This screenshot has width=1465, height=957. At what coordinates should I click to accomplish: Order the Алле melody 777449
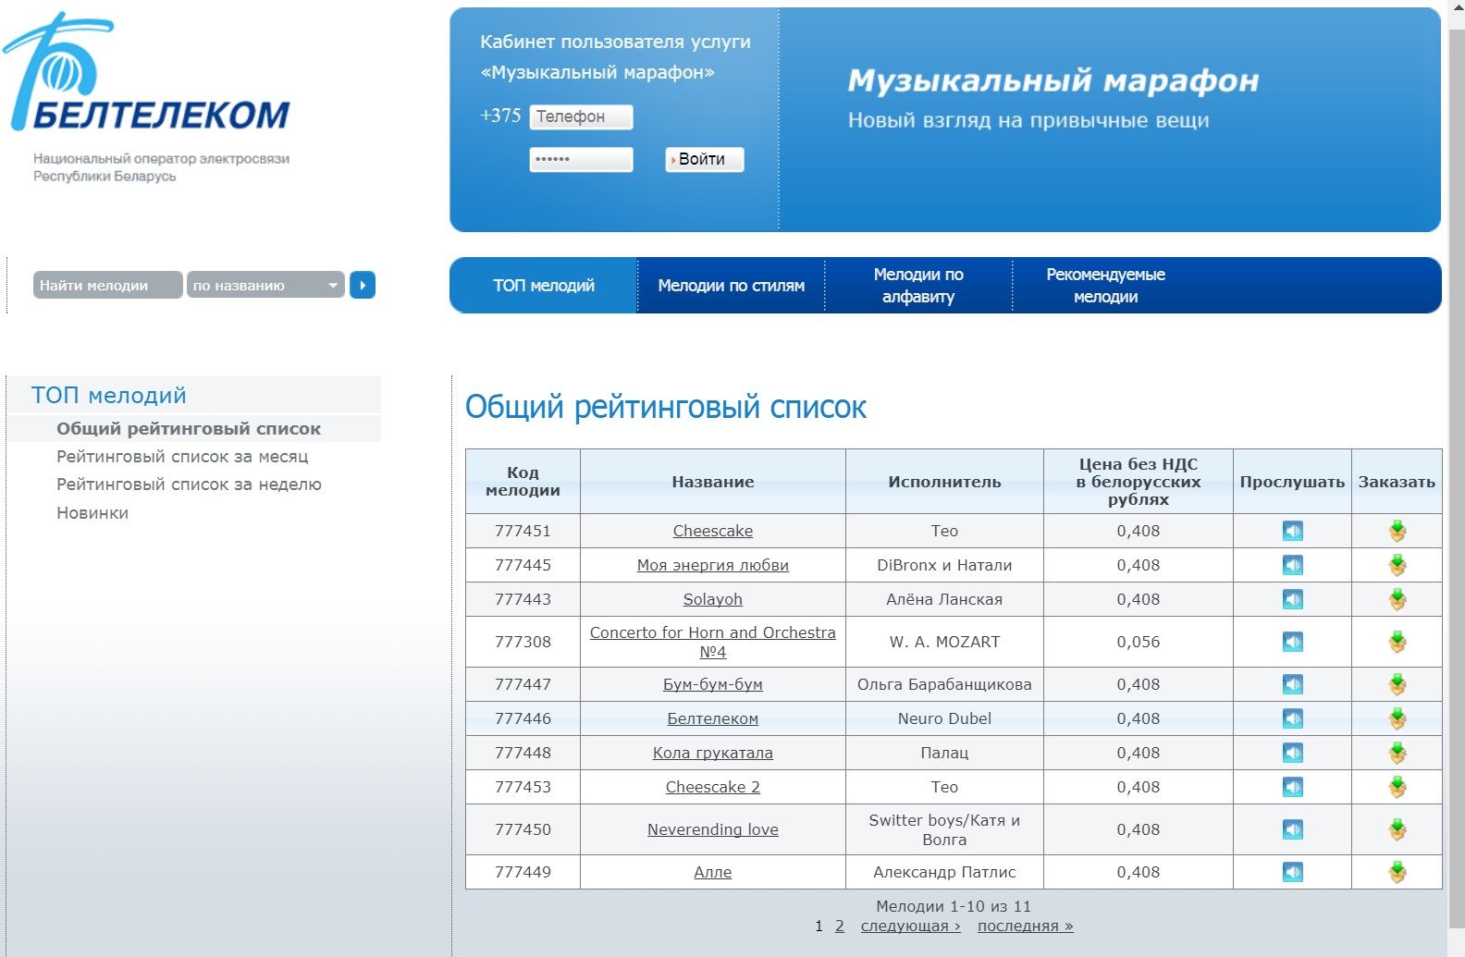click(x=1397, y=872)
